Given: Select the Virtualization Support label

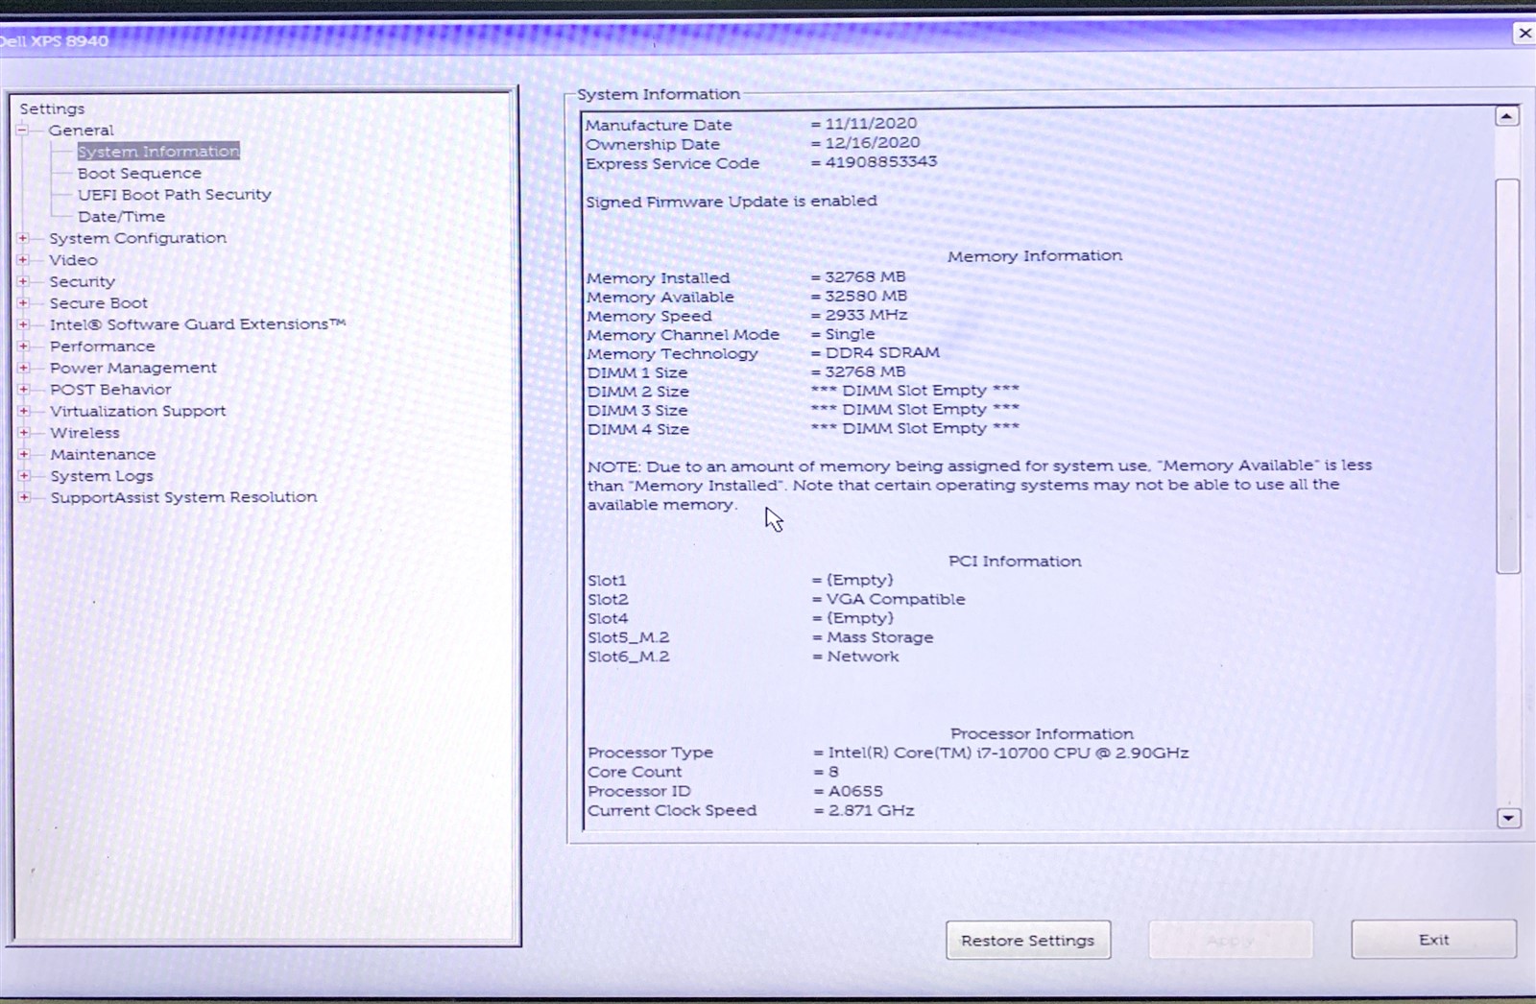Looking at the screenshot, I should click(137, 411).
